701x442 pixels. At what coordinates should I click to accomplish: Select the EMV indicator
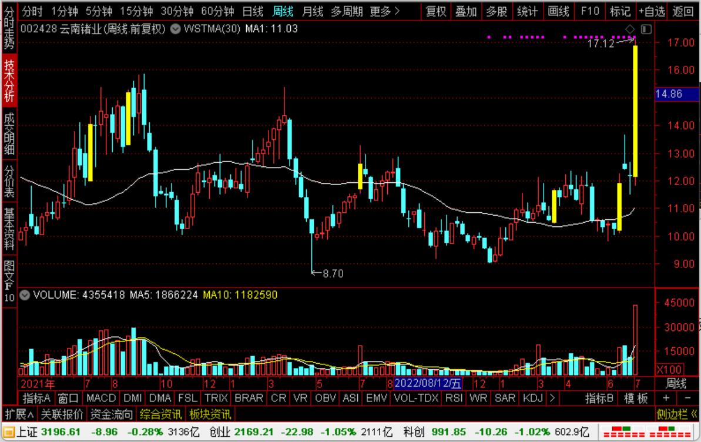click(377, 398)
